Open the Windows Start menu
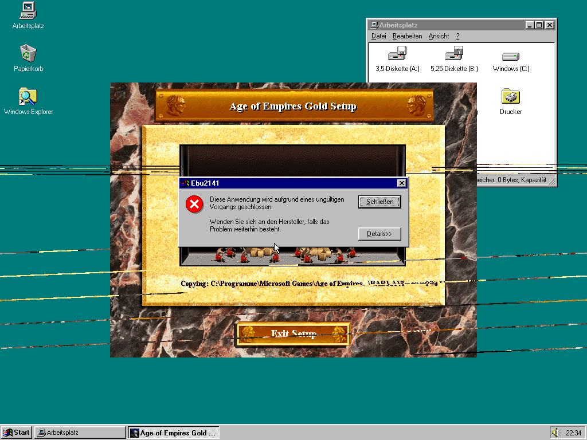Screen dimensions: 587x440 click(x=17, y=433)
